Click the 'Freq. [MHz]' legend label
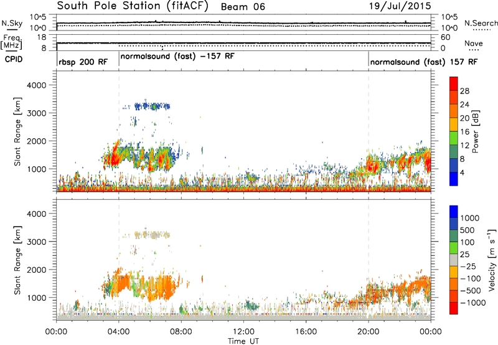This screenshot has height=345, width=498. (11, 42)
